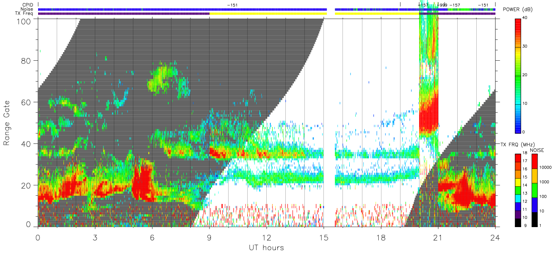This screenshot has height=257, width=557.
Task: Click the 'NOISE' legend title
Action: click(x=538, y=150)
